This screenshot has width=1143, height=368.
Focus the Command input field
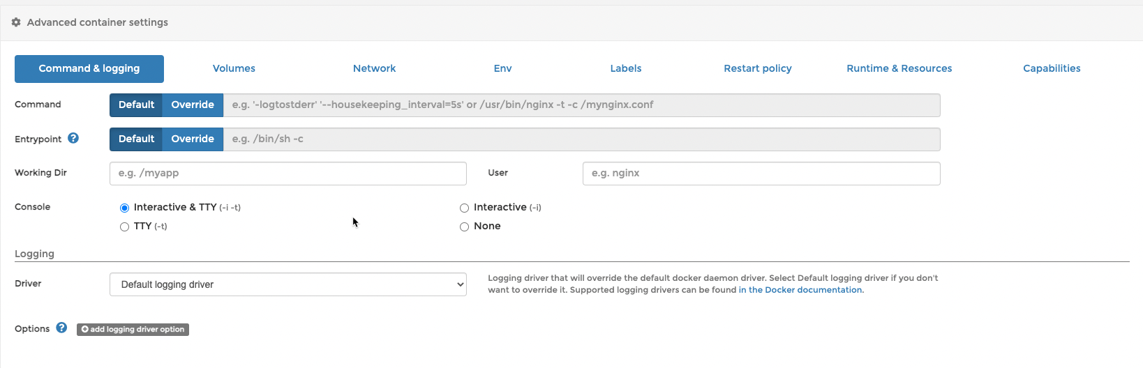(x=581, y=105)
